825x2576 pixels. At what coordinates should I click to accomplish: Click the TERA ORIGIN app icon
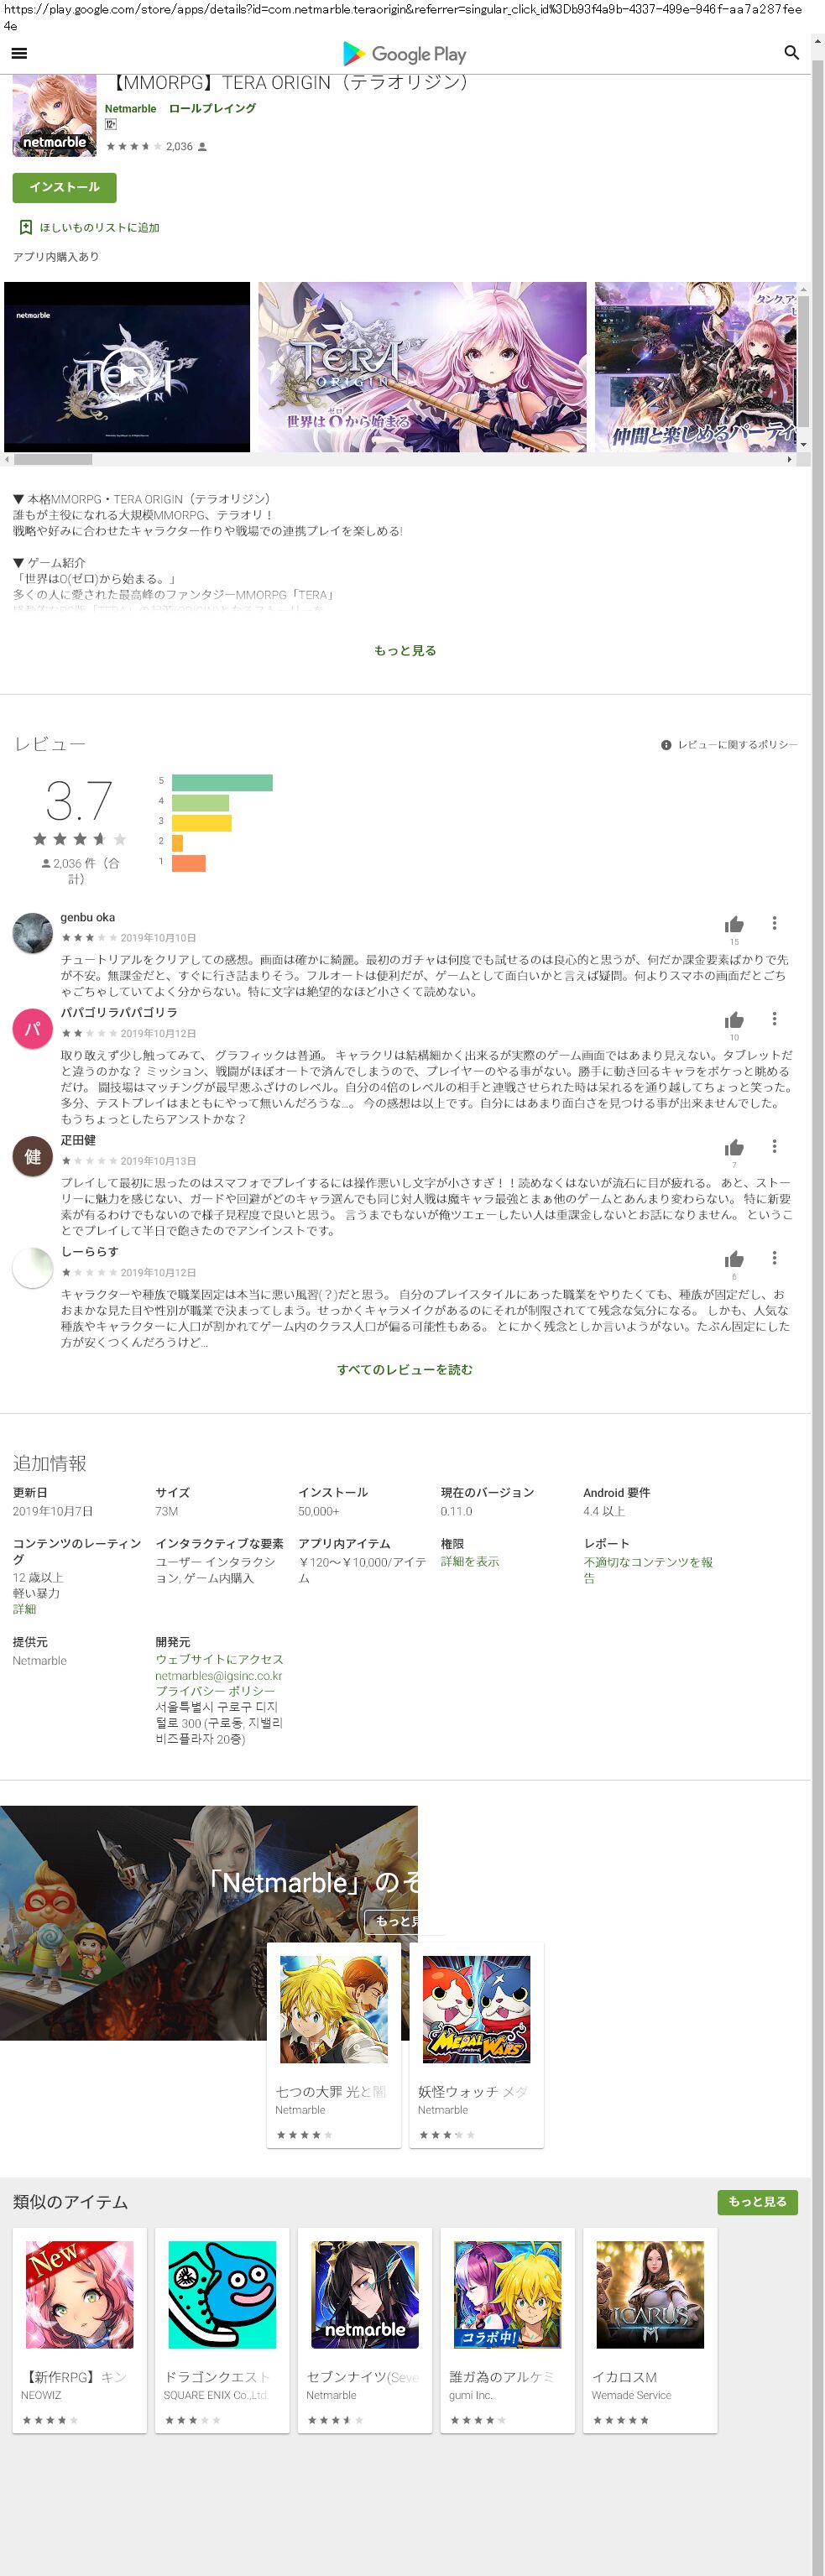(x=54, y=115)
